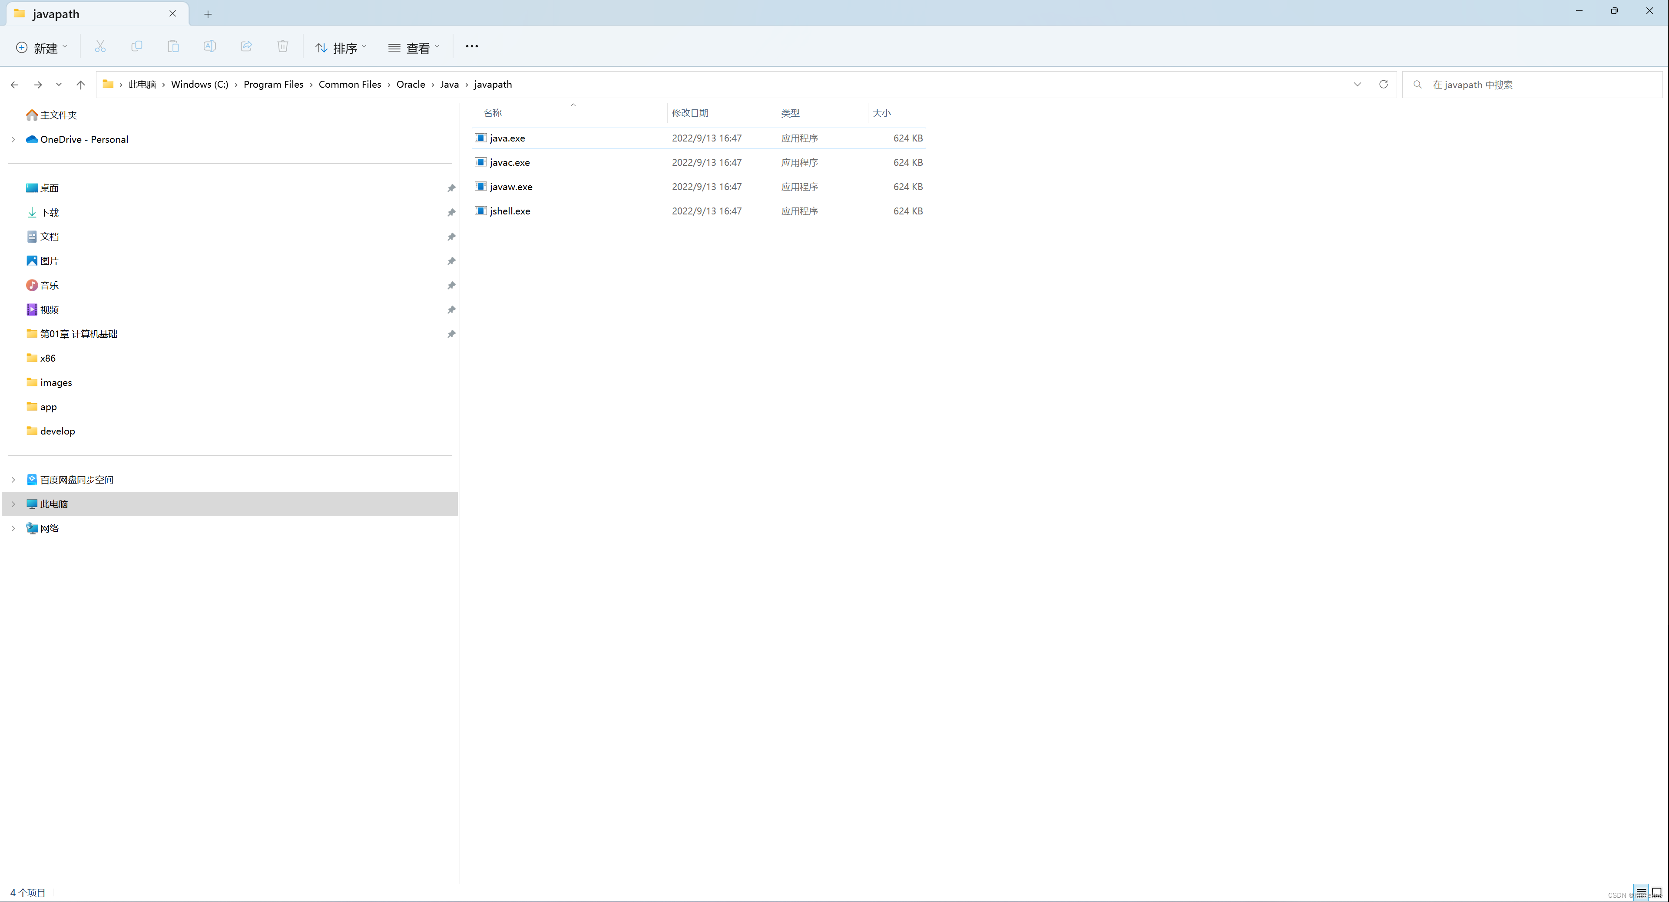Open the 查看 view dropdown

(x=414, y=48)
